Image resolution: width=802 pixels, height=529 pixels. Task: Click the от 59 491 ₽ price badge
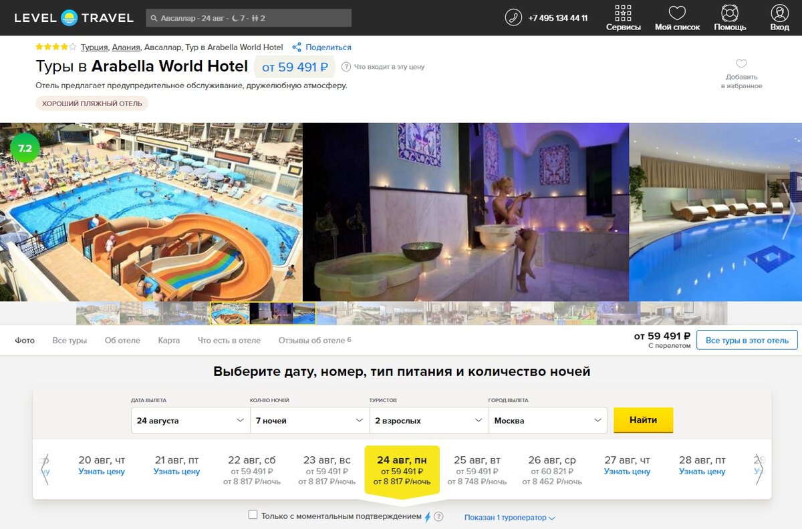tap(295, 67)
